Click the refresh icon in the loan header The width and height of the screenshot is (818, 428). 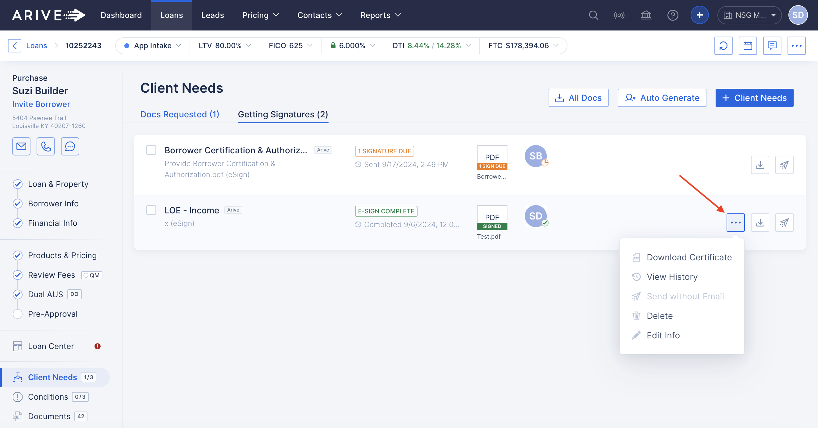tap(723, 46)
